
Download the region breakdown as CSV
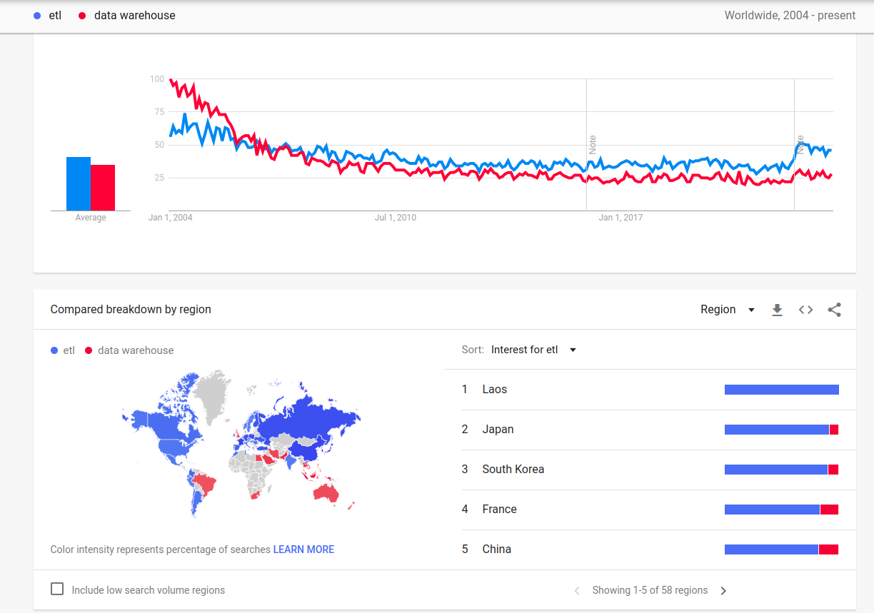pyautogui.click(x=778, y=310)
